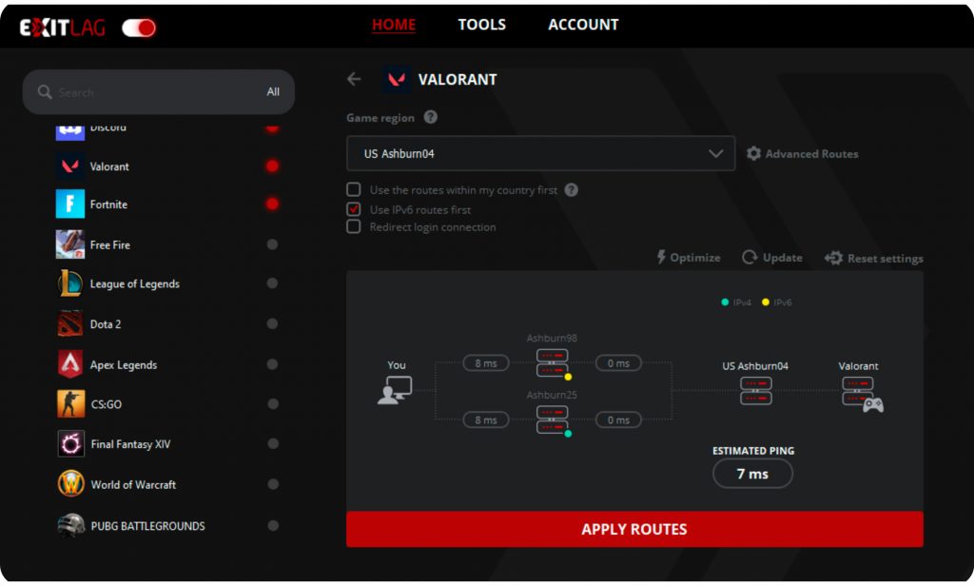974x586 pixels.
Task: Select the Dota 2 game icon
Action: 70,323
